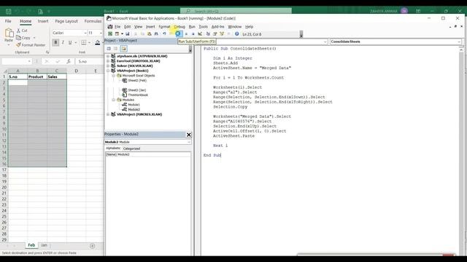Open Project Explorer icon in VBA toolbar
This screenshot has width=467, height=262.
coord(208,34)
